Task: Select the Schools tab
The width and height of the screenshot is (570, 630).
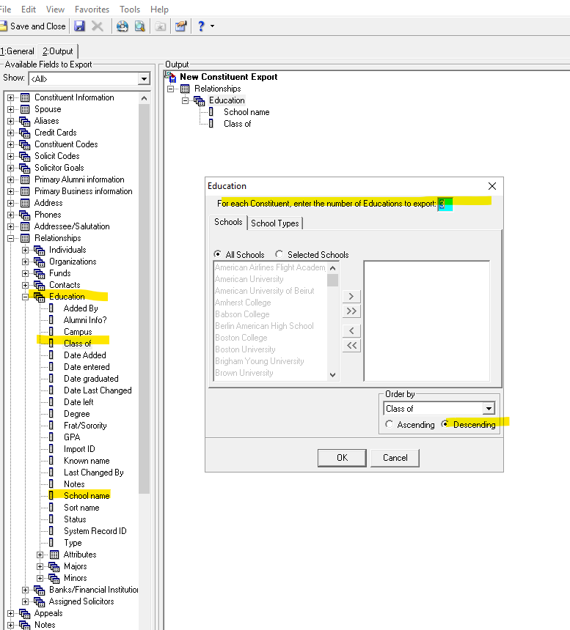Action: [x=228, y=222]
